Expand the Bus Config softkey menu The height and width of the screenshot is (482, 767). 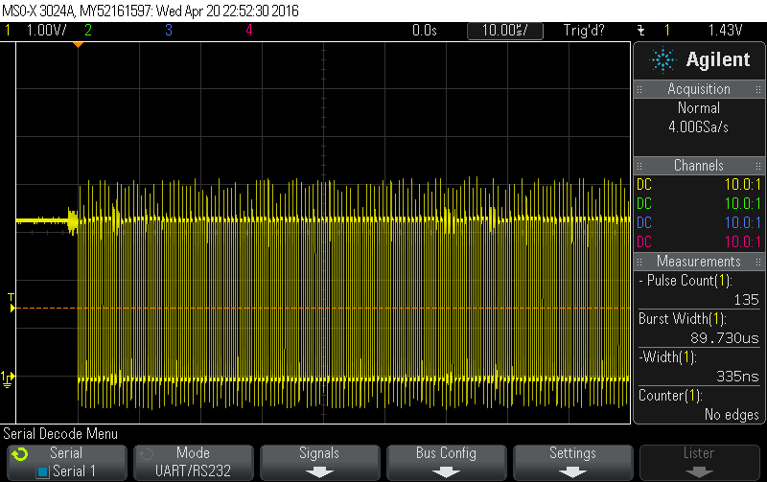click(446, 462)
